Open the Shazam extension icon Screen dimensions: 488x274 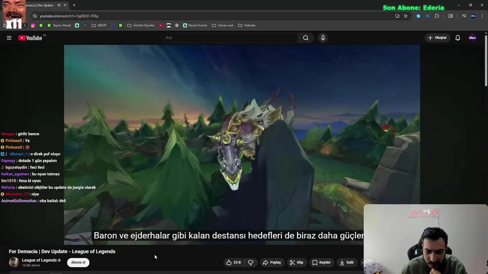click(x=418, y=16)
